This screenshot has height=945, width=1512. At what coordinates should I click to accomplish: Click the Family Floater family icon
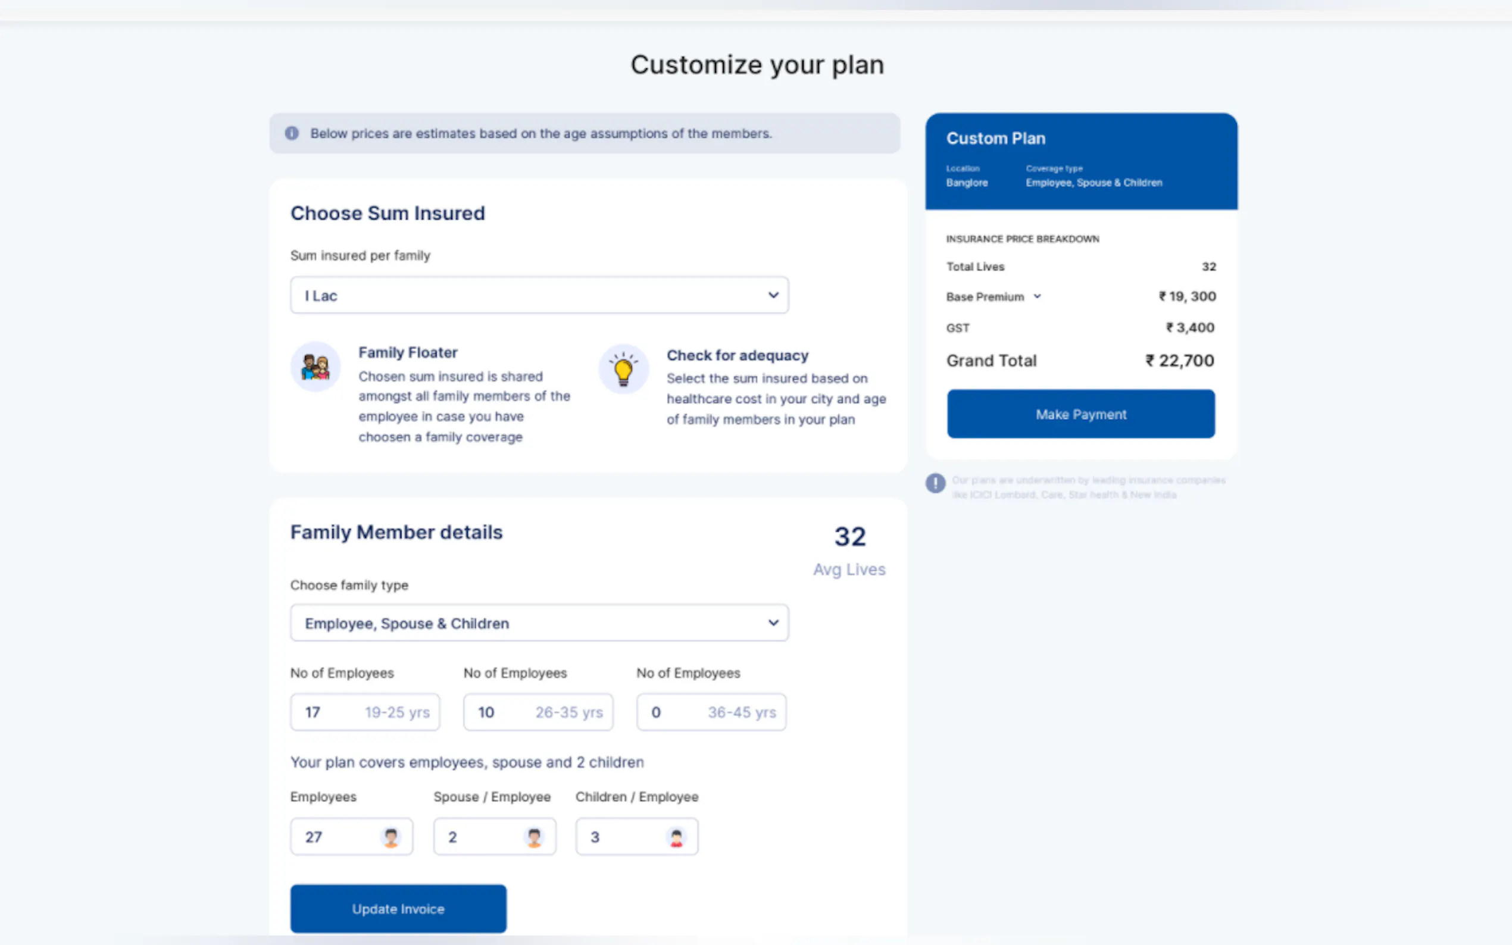click(x=315, y=367)
